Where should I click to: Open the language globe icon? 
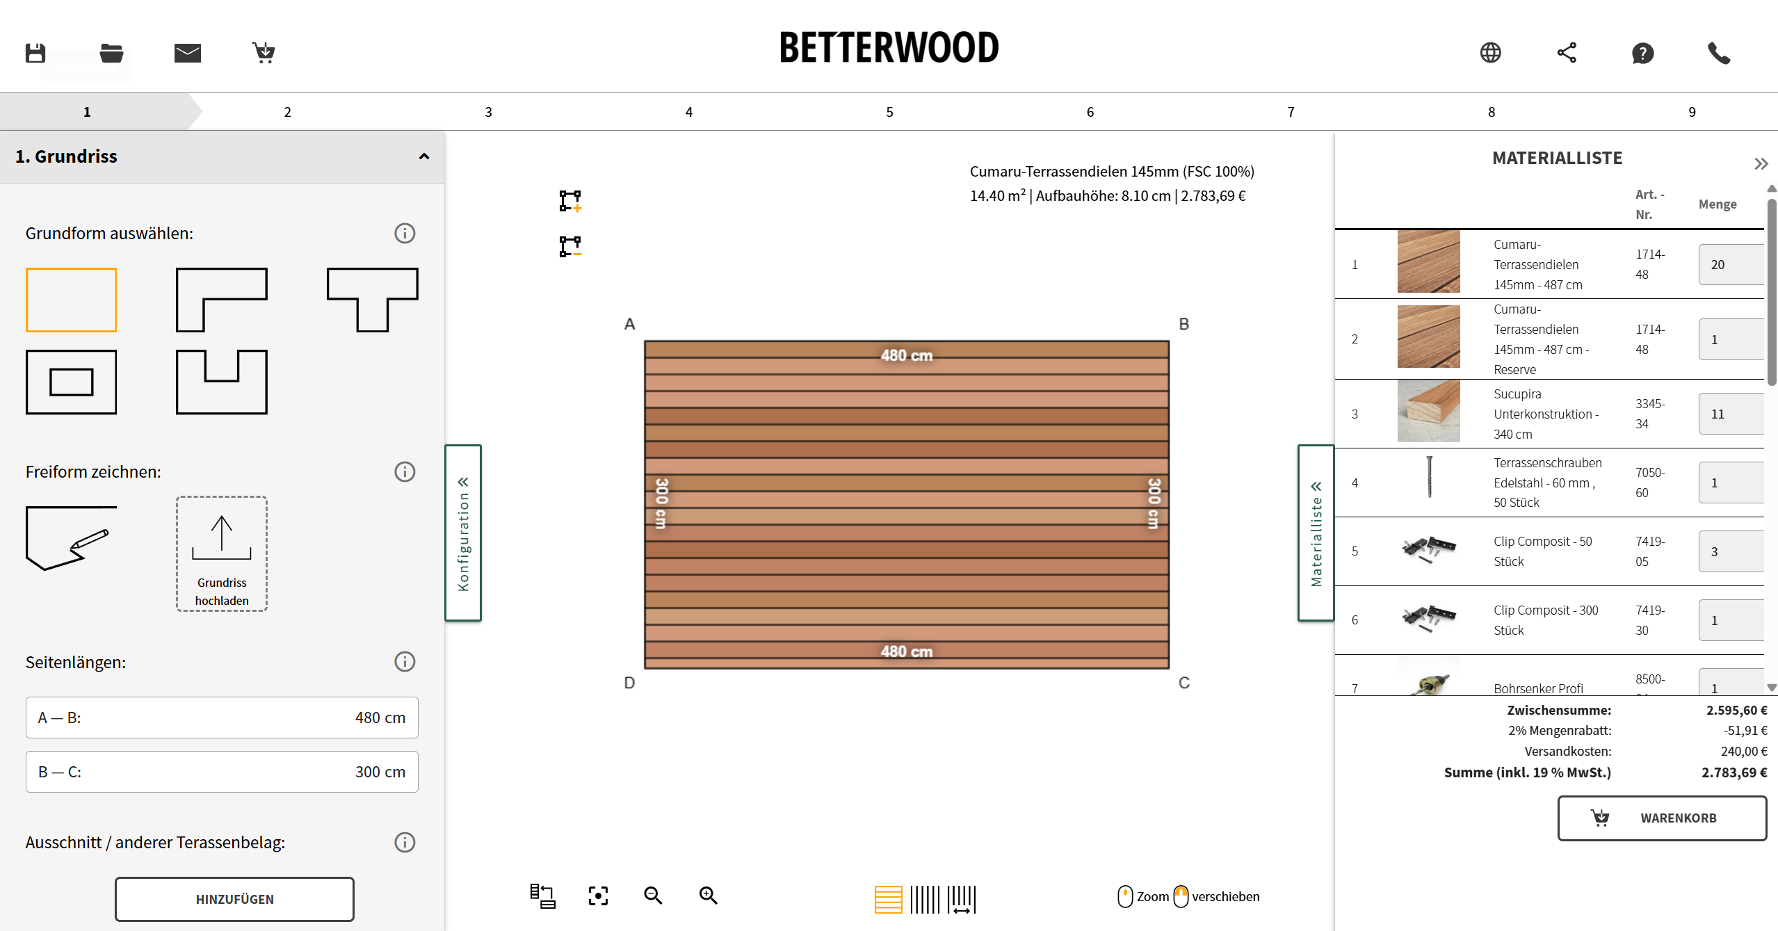tap(1490, 53)
